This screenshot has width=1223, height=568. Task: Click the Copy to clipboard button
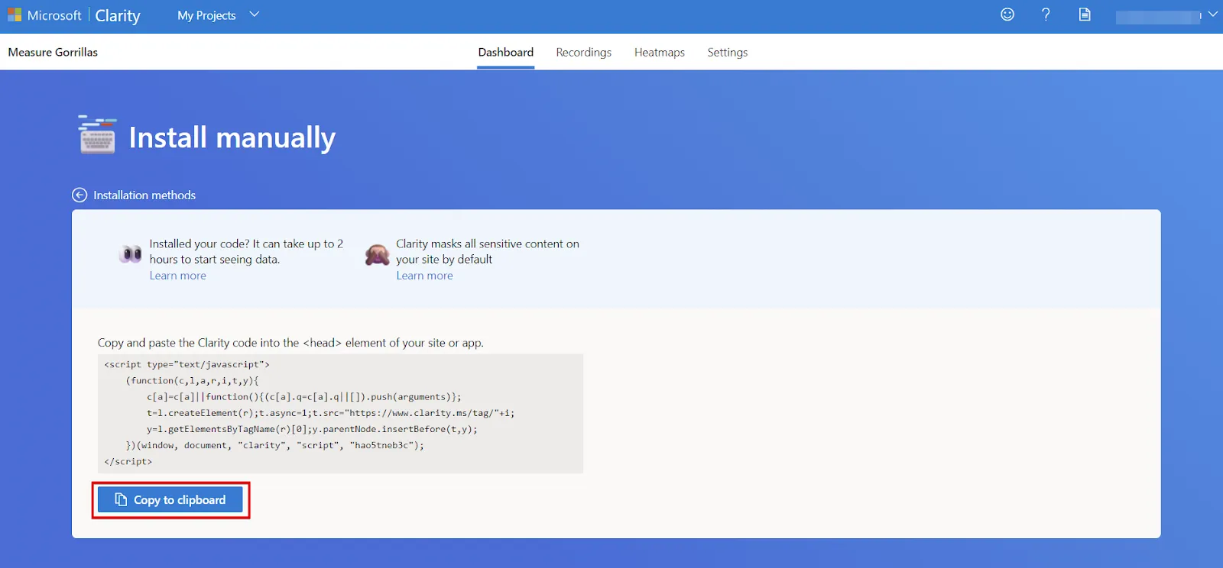point(170,499)
